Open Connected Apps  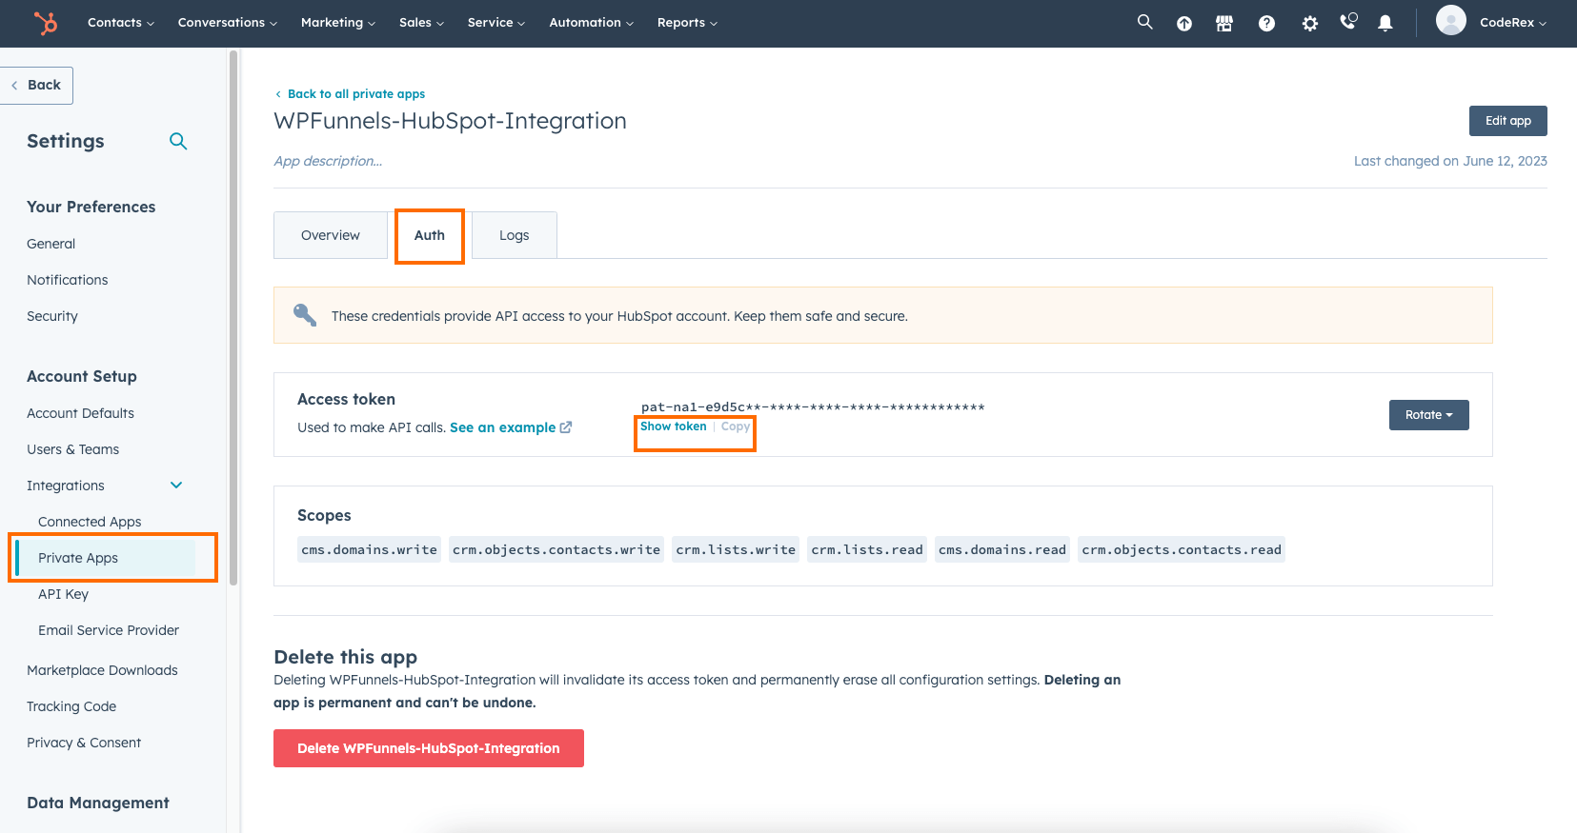tap(90, 522)
